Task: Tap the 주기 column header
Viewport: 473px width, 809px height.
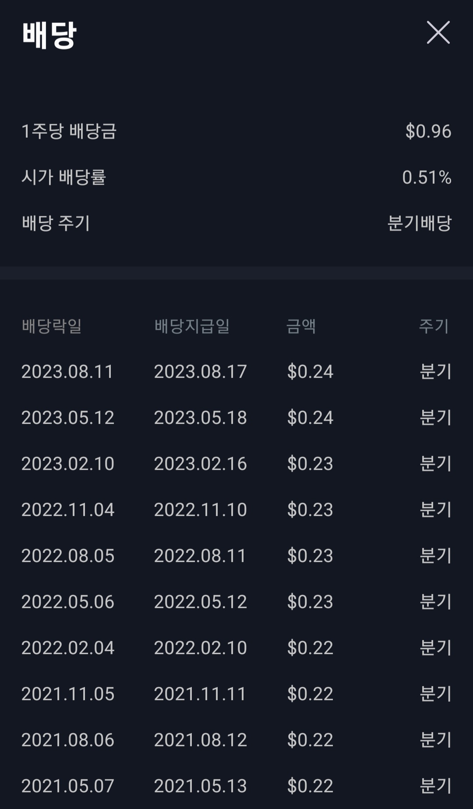Action: (434, 326)
